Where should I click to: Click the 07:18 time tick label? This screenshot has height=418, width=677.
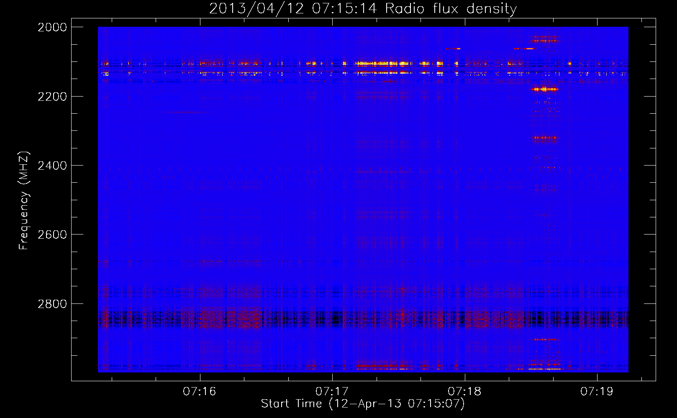pyautogui.click(x=464, y=391)
